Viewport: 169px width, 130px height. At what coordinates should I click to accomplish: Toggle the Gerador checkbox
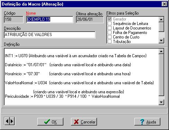pyautogui.click(x=109, y=19)
